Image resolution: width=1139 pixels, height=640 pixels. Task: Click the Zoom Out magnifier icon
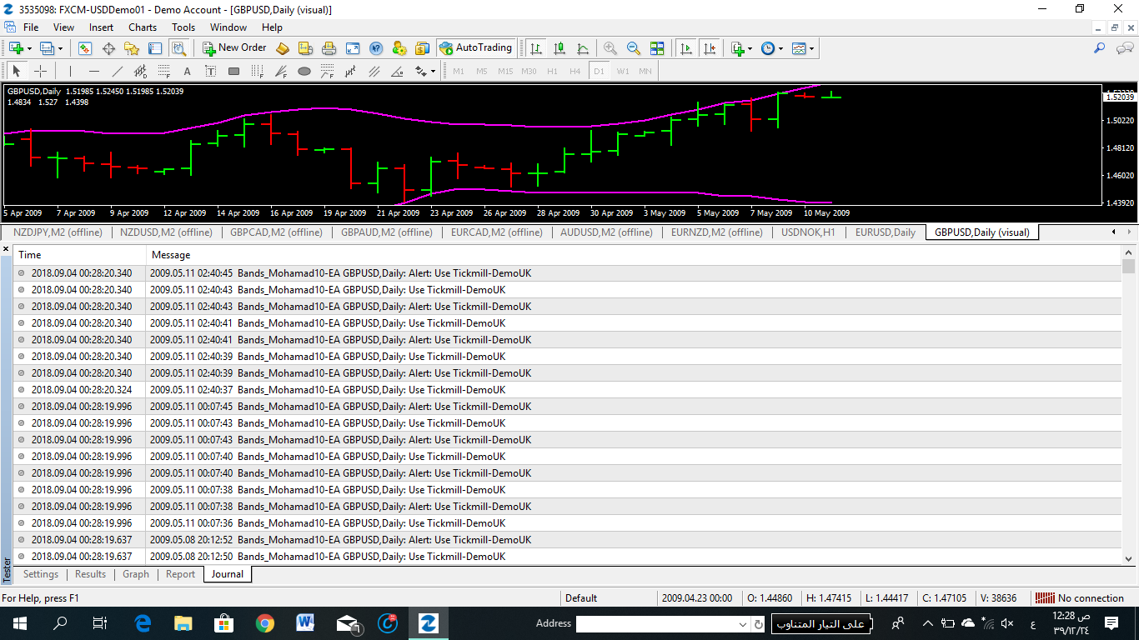pyautogui.click(x=633, y=48)
